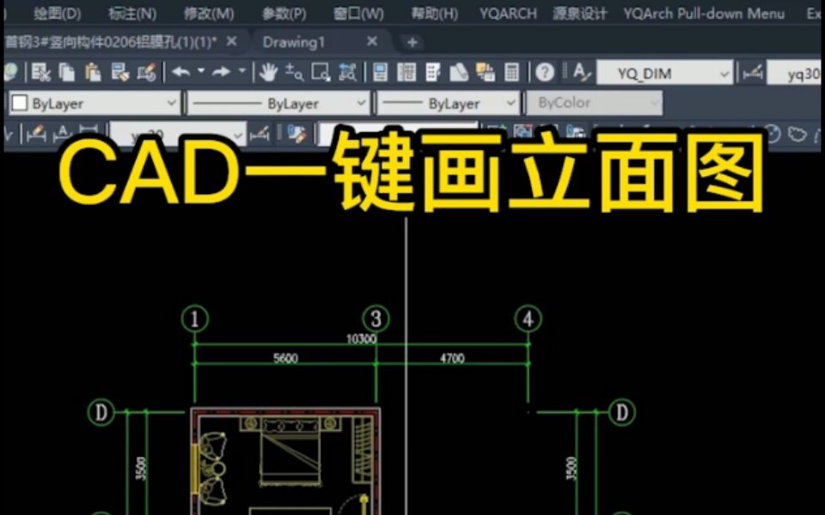Click the Paste from clipboard icon
The height and width of the screenshot is (515, 825).
coord(93,72)
